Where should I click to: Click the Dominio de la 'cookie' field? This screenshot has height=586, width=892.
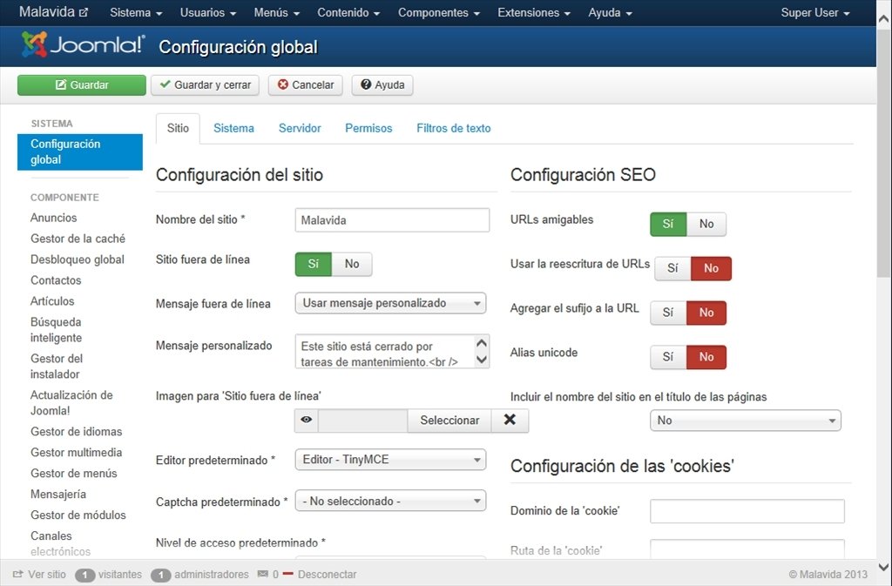[747, 511]
